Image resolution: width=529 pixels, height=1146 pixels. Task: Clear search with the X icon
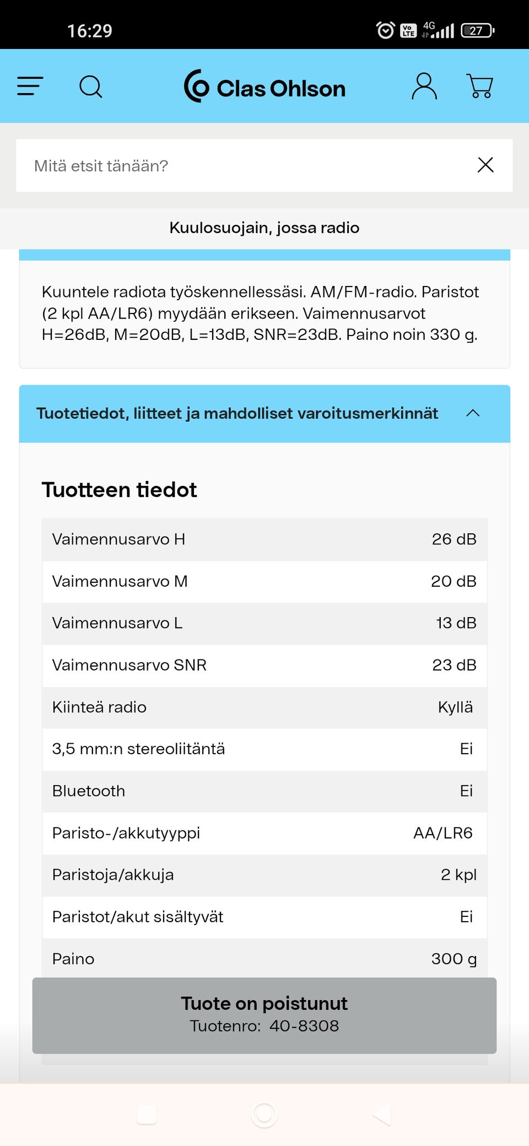(x=485, y=165)
